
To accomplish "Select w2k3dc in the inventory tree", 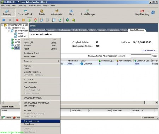I will point(22,33).
